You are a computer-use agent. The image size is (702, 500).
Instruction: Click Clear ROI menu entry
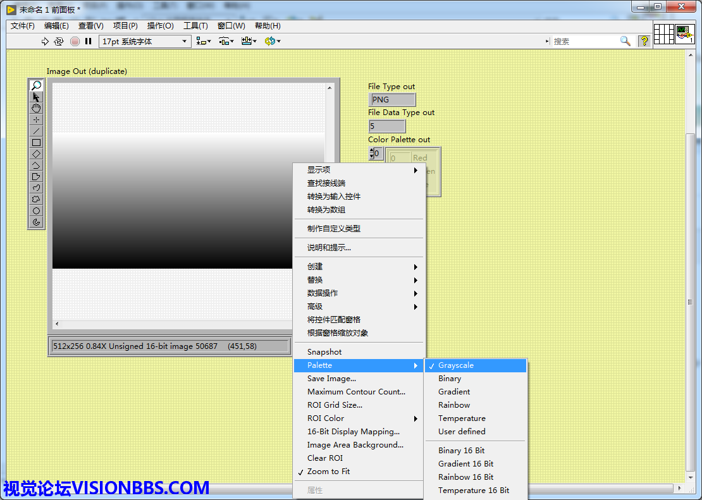(325, 458)
